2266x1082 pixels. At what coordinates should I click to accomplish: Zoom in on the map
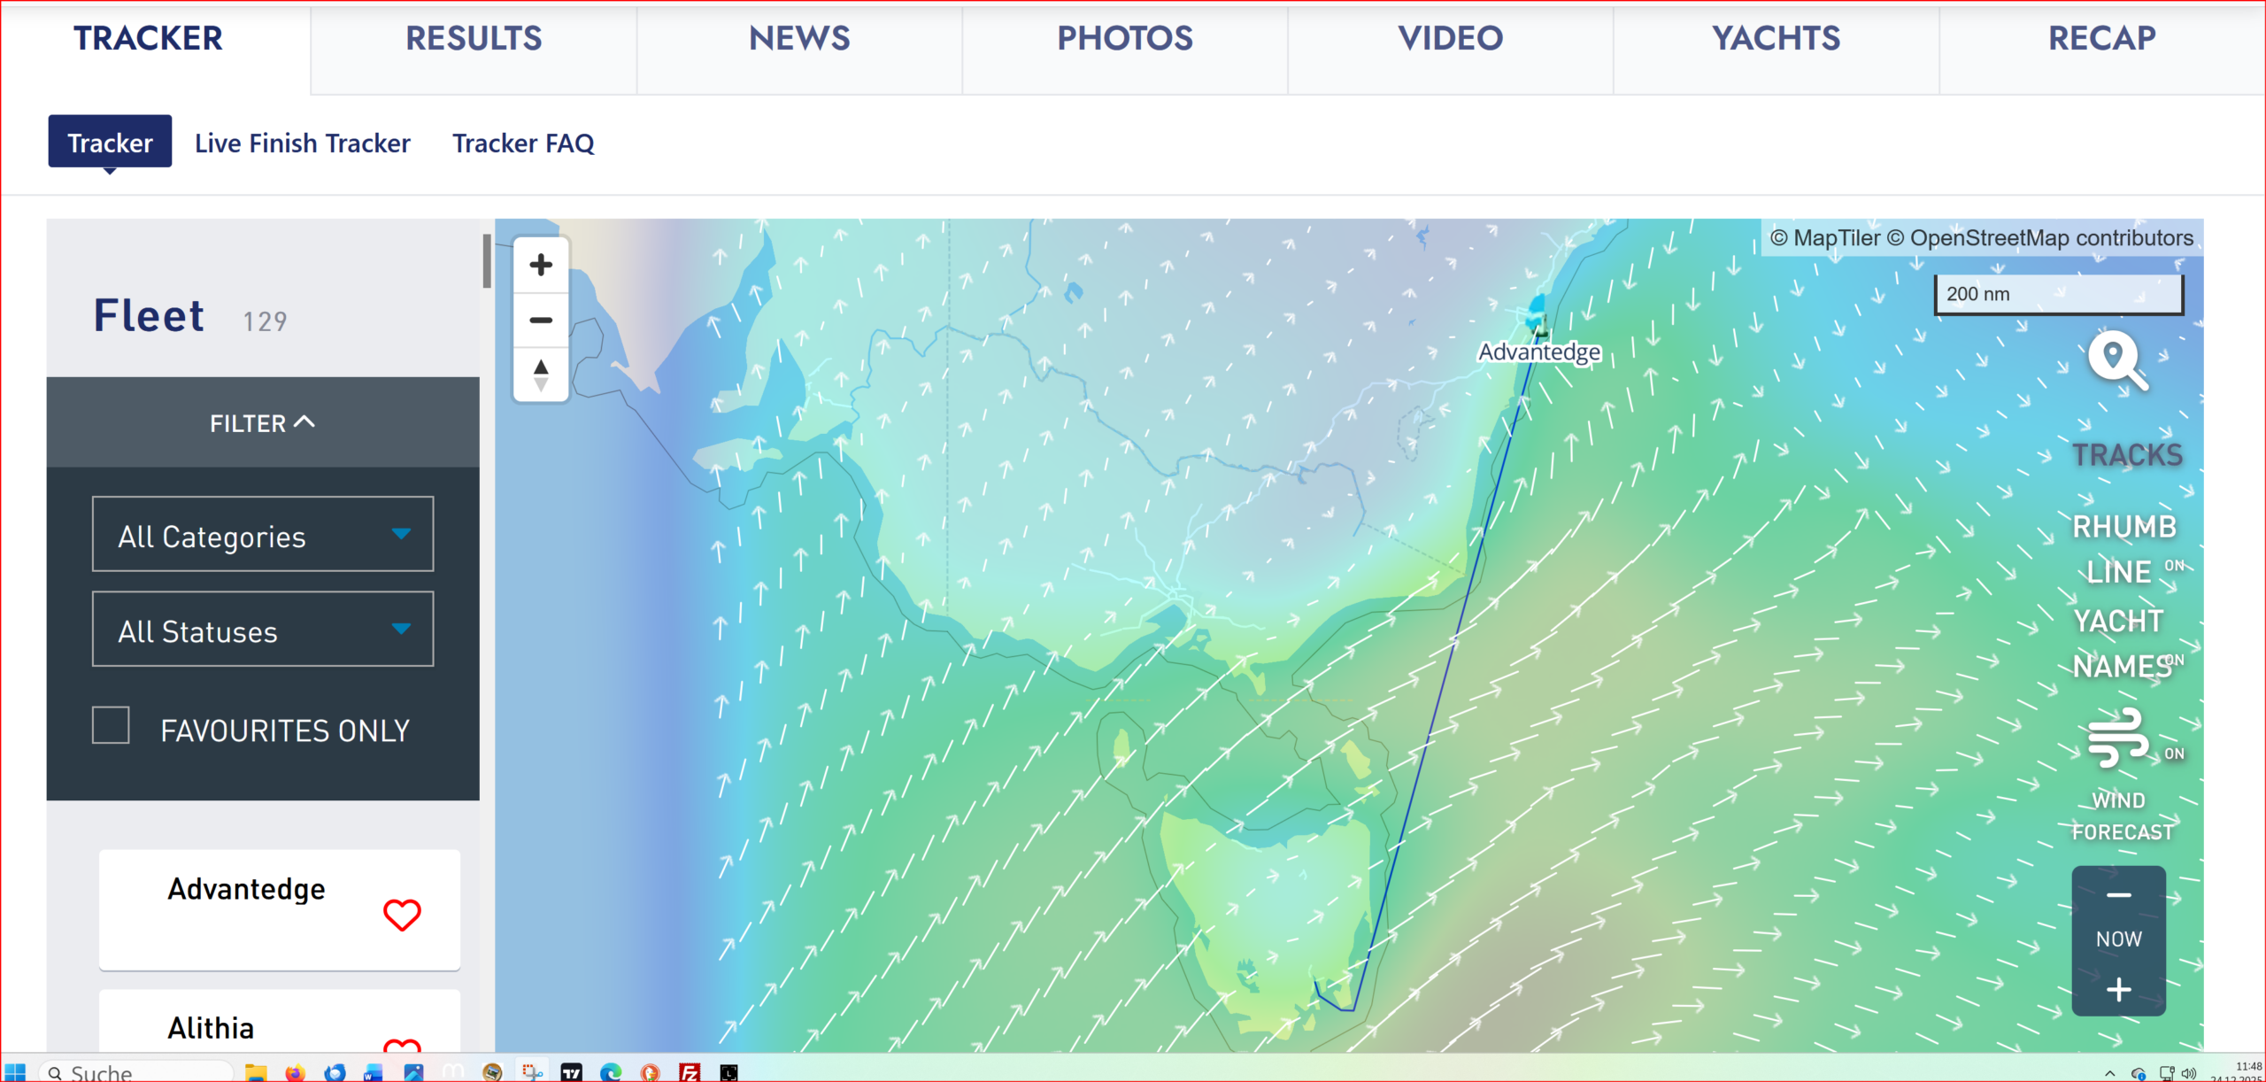click(x=541, y=265)
